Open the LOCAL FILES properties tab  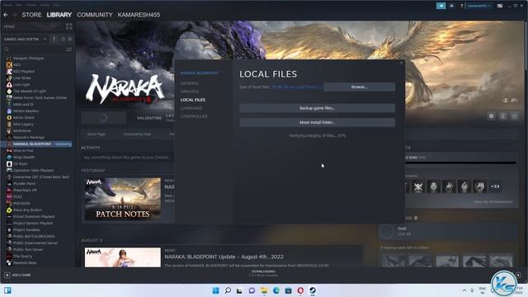[x=192, y=100]
